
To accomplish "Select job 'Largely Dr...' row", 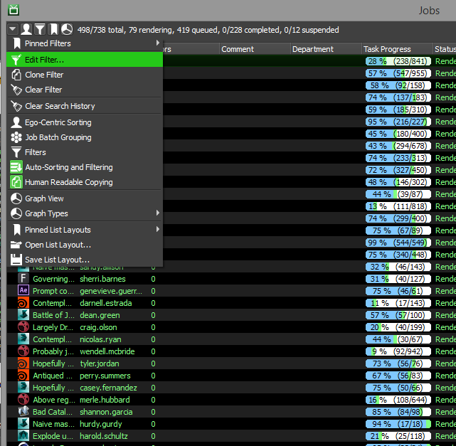I will [x=53, y=327].
